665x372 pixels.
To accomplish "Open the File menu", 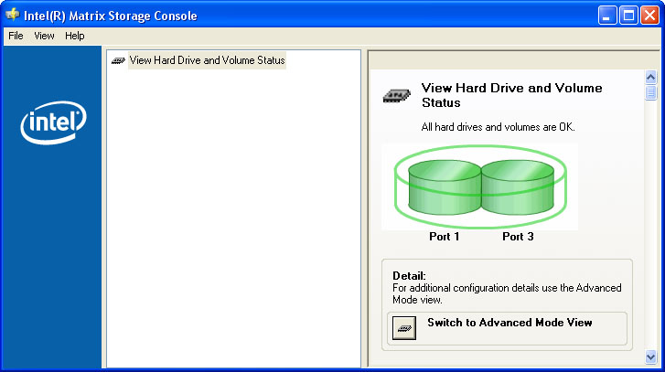I will tap(16, 36).
